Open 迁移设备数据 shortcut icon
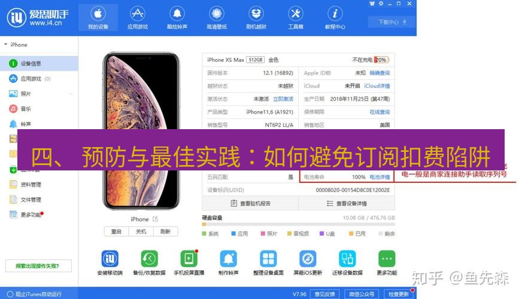Screen dimensions: 522x299 click(x=347, y=258)
